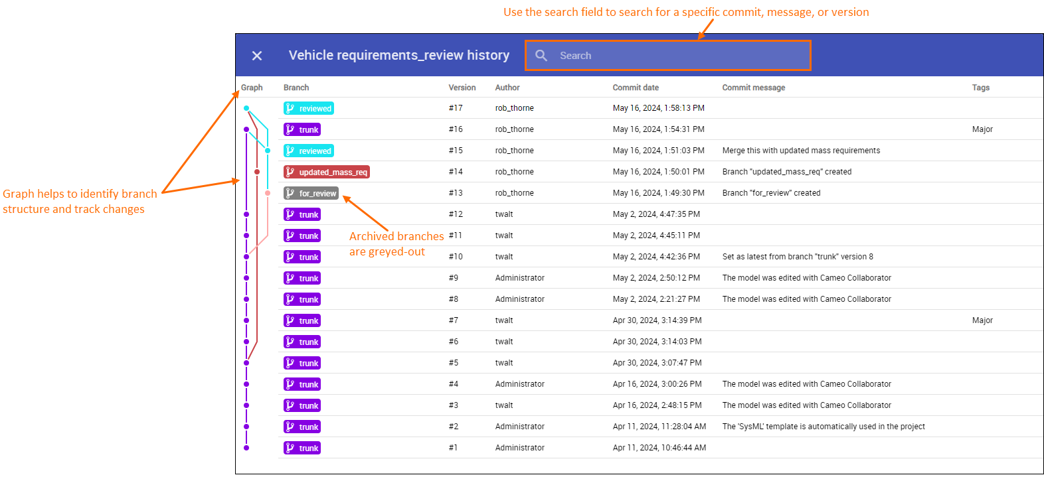Click the Branch column header

click(296, 88)
